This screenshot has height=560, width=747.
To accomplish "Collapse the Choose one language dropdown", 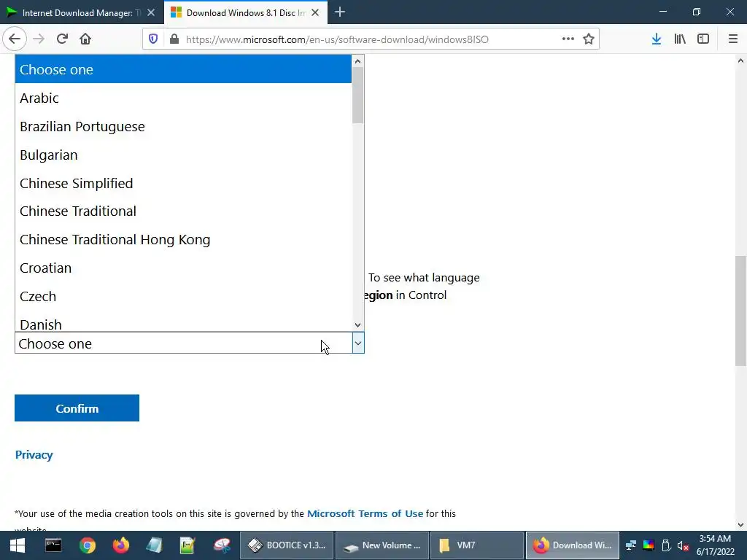I will [190, 343].
